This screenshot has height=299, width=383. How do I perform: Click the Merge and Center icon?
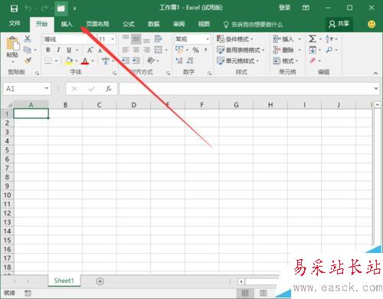click(x=159, y=50)
